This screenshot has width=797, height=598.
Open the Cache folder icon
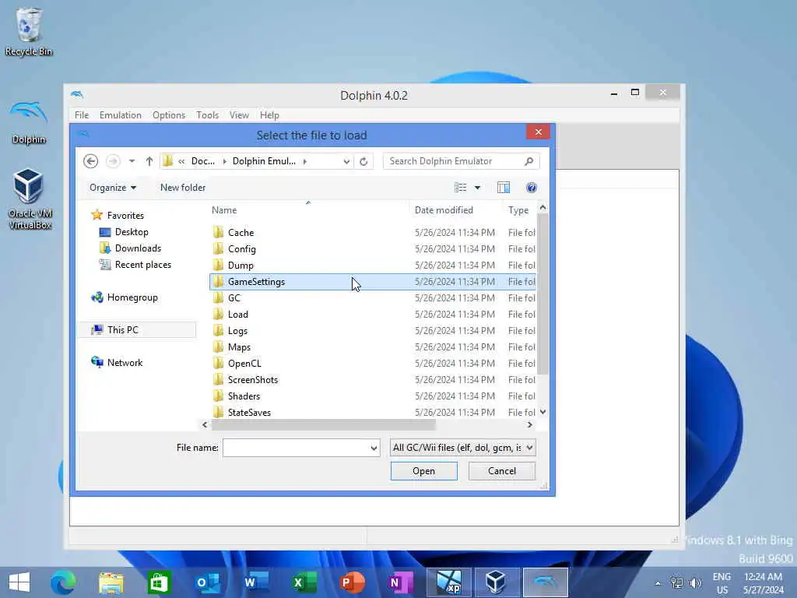218,232
